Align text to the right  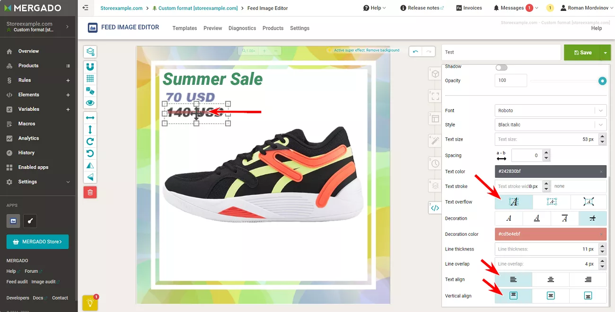[x=588, y=279]
